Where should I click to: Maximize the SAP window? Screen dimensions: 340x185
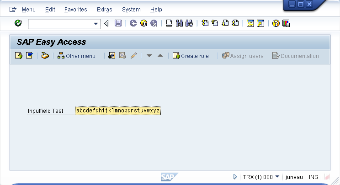pos(301,4)
